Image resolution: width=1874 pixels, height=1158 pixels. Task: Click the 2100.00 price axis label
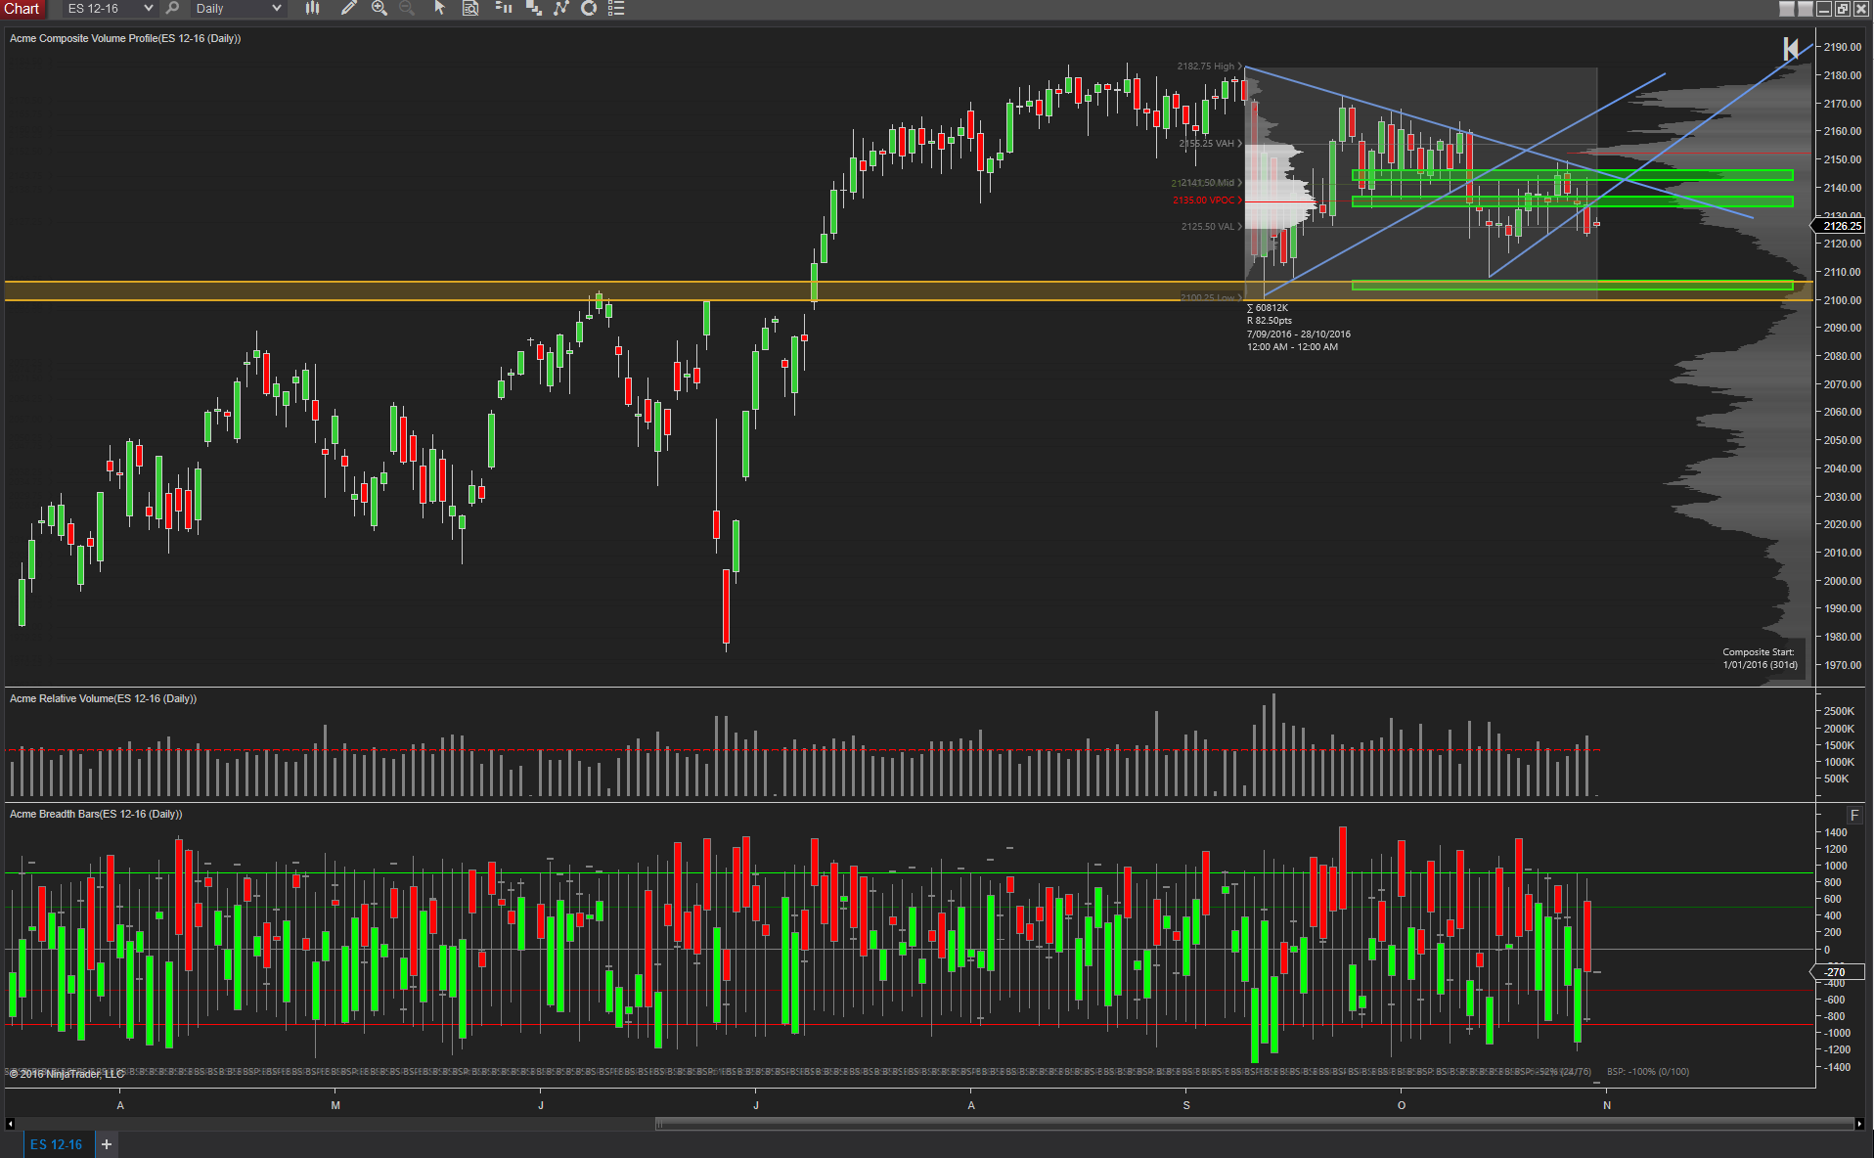click(1842, 300)
